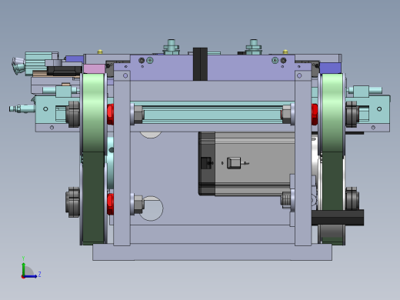This screenshot has height=300, width=400.
Task: Select the pneumatic quick-connect fitting at far left
Action: click(22, 108)
